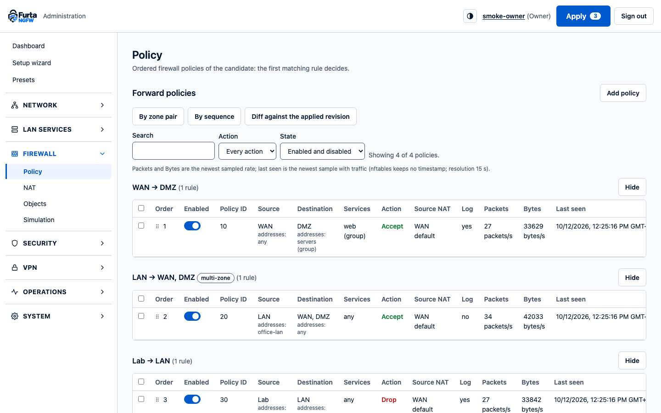Click the LAN Services server icon

point(15,129)
